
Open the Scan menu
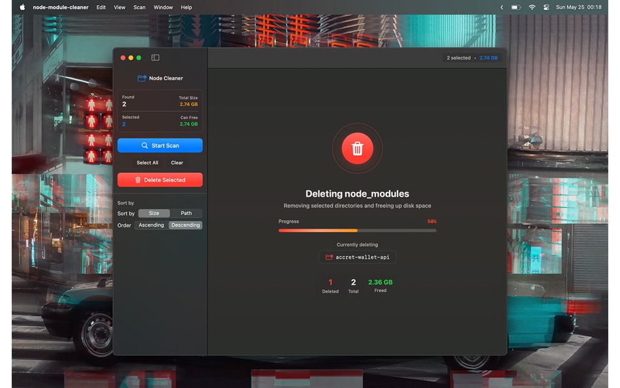tap(139, 7)
